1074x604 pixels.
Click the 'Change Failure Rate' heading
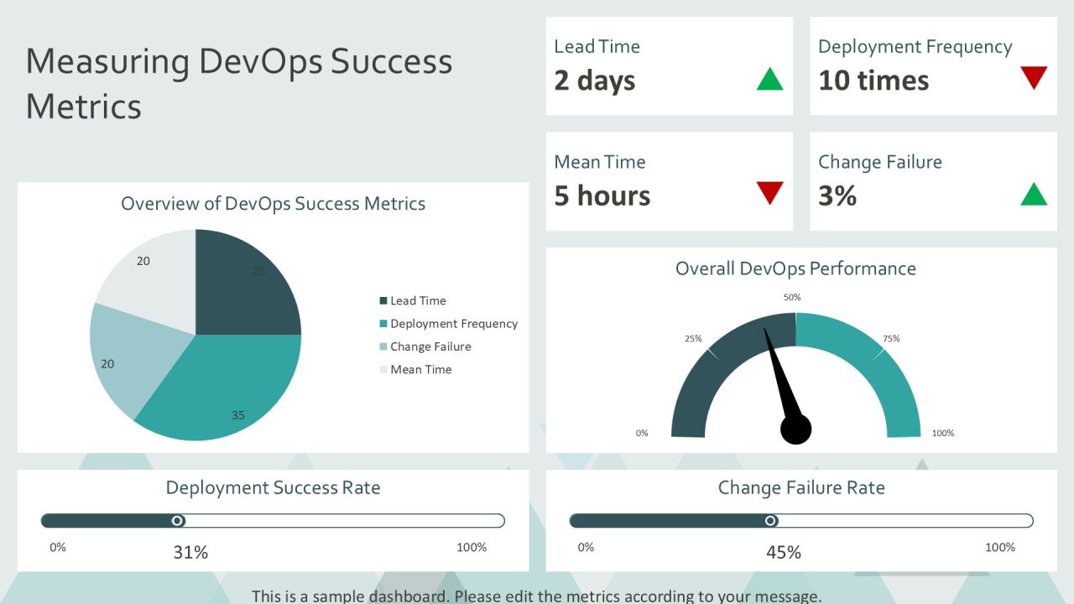pyautogui.click(x=801, y=487)
